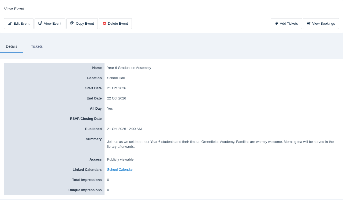
Task: Click the View Event page heading
Action: [14, 9]
